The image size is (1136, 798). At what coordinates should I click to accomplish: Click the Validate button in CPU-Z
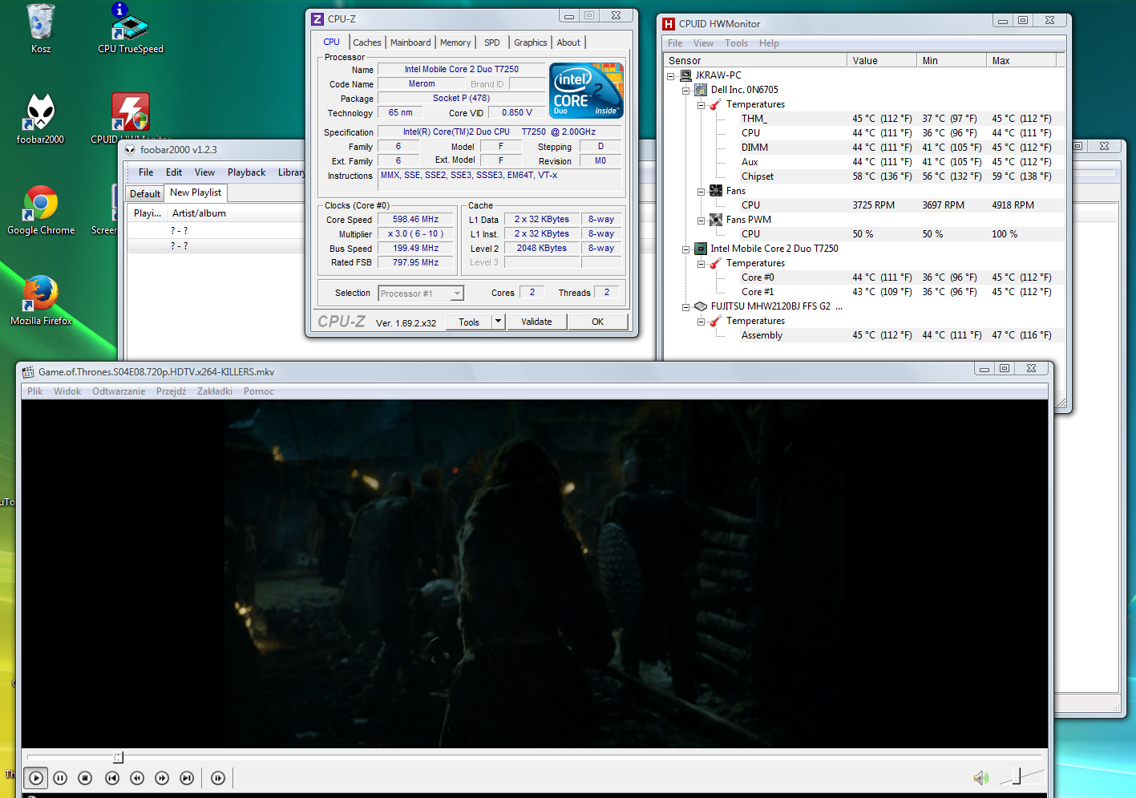[x=536, y=321]
